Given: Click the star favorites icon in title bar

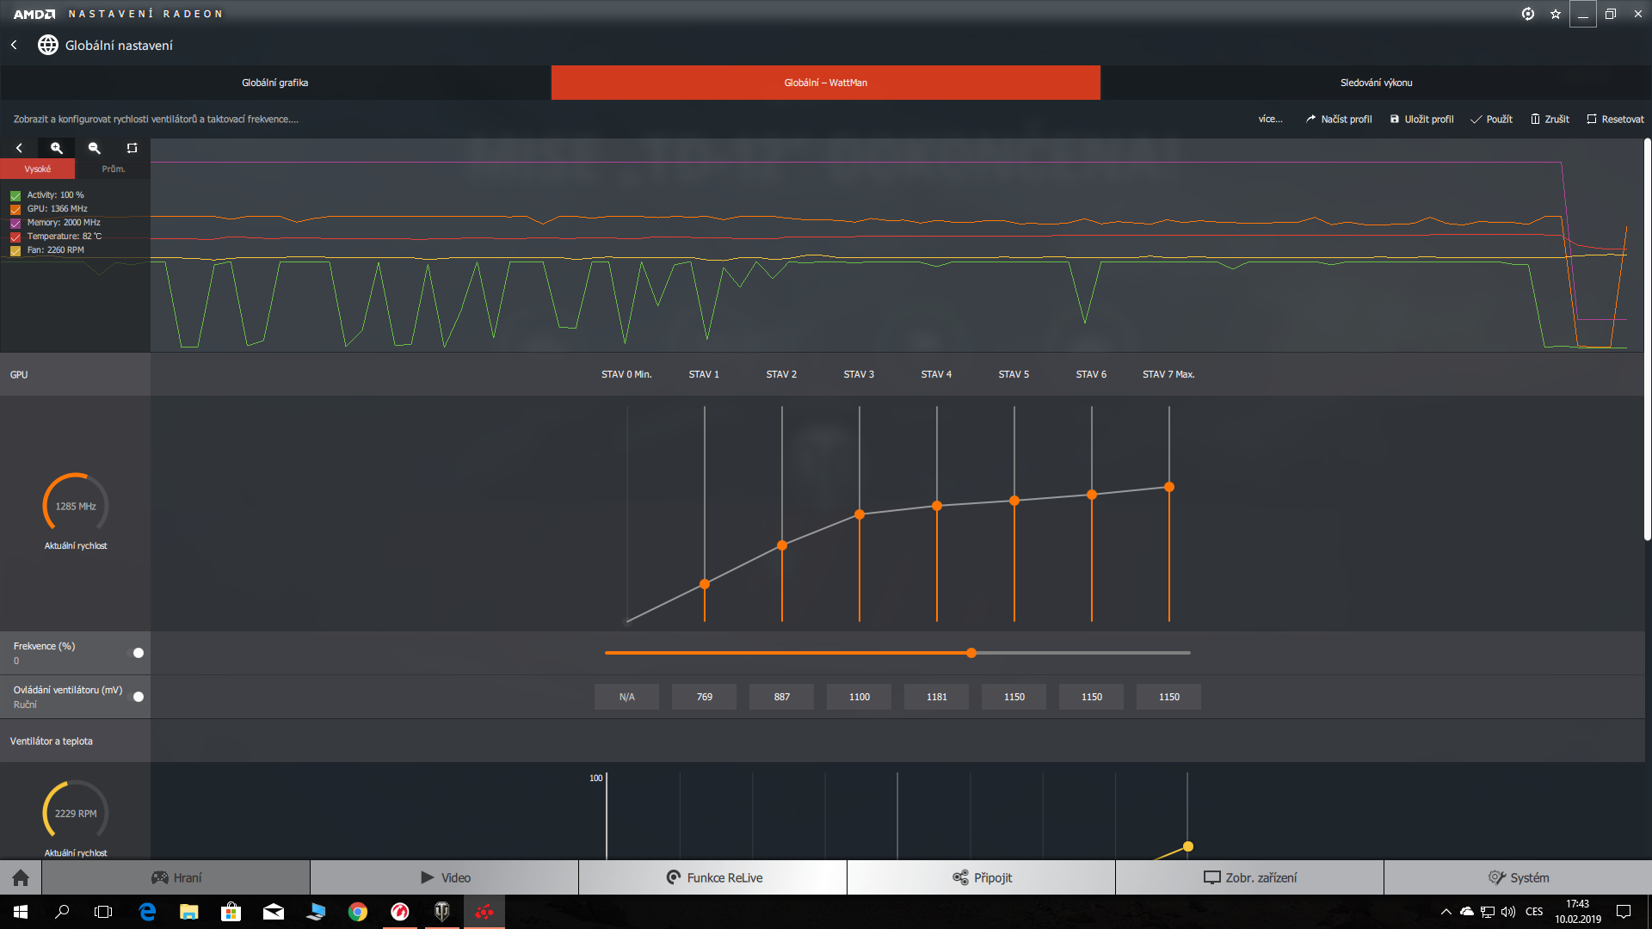Looking at the screenshot, I should click(x=1555, y=14).
